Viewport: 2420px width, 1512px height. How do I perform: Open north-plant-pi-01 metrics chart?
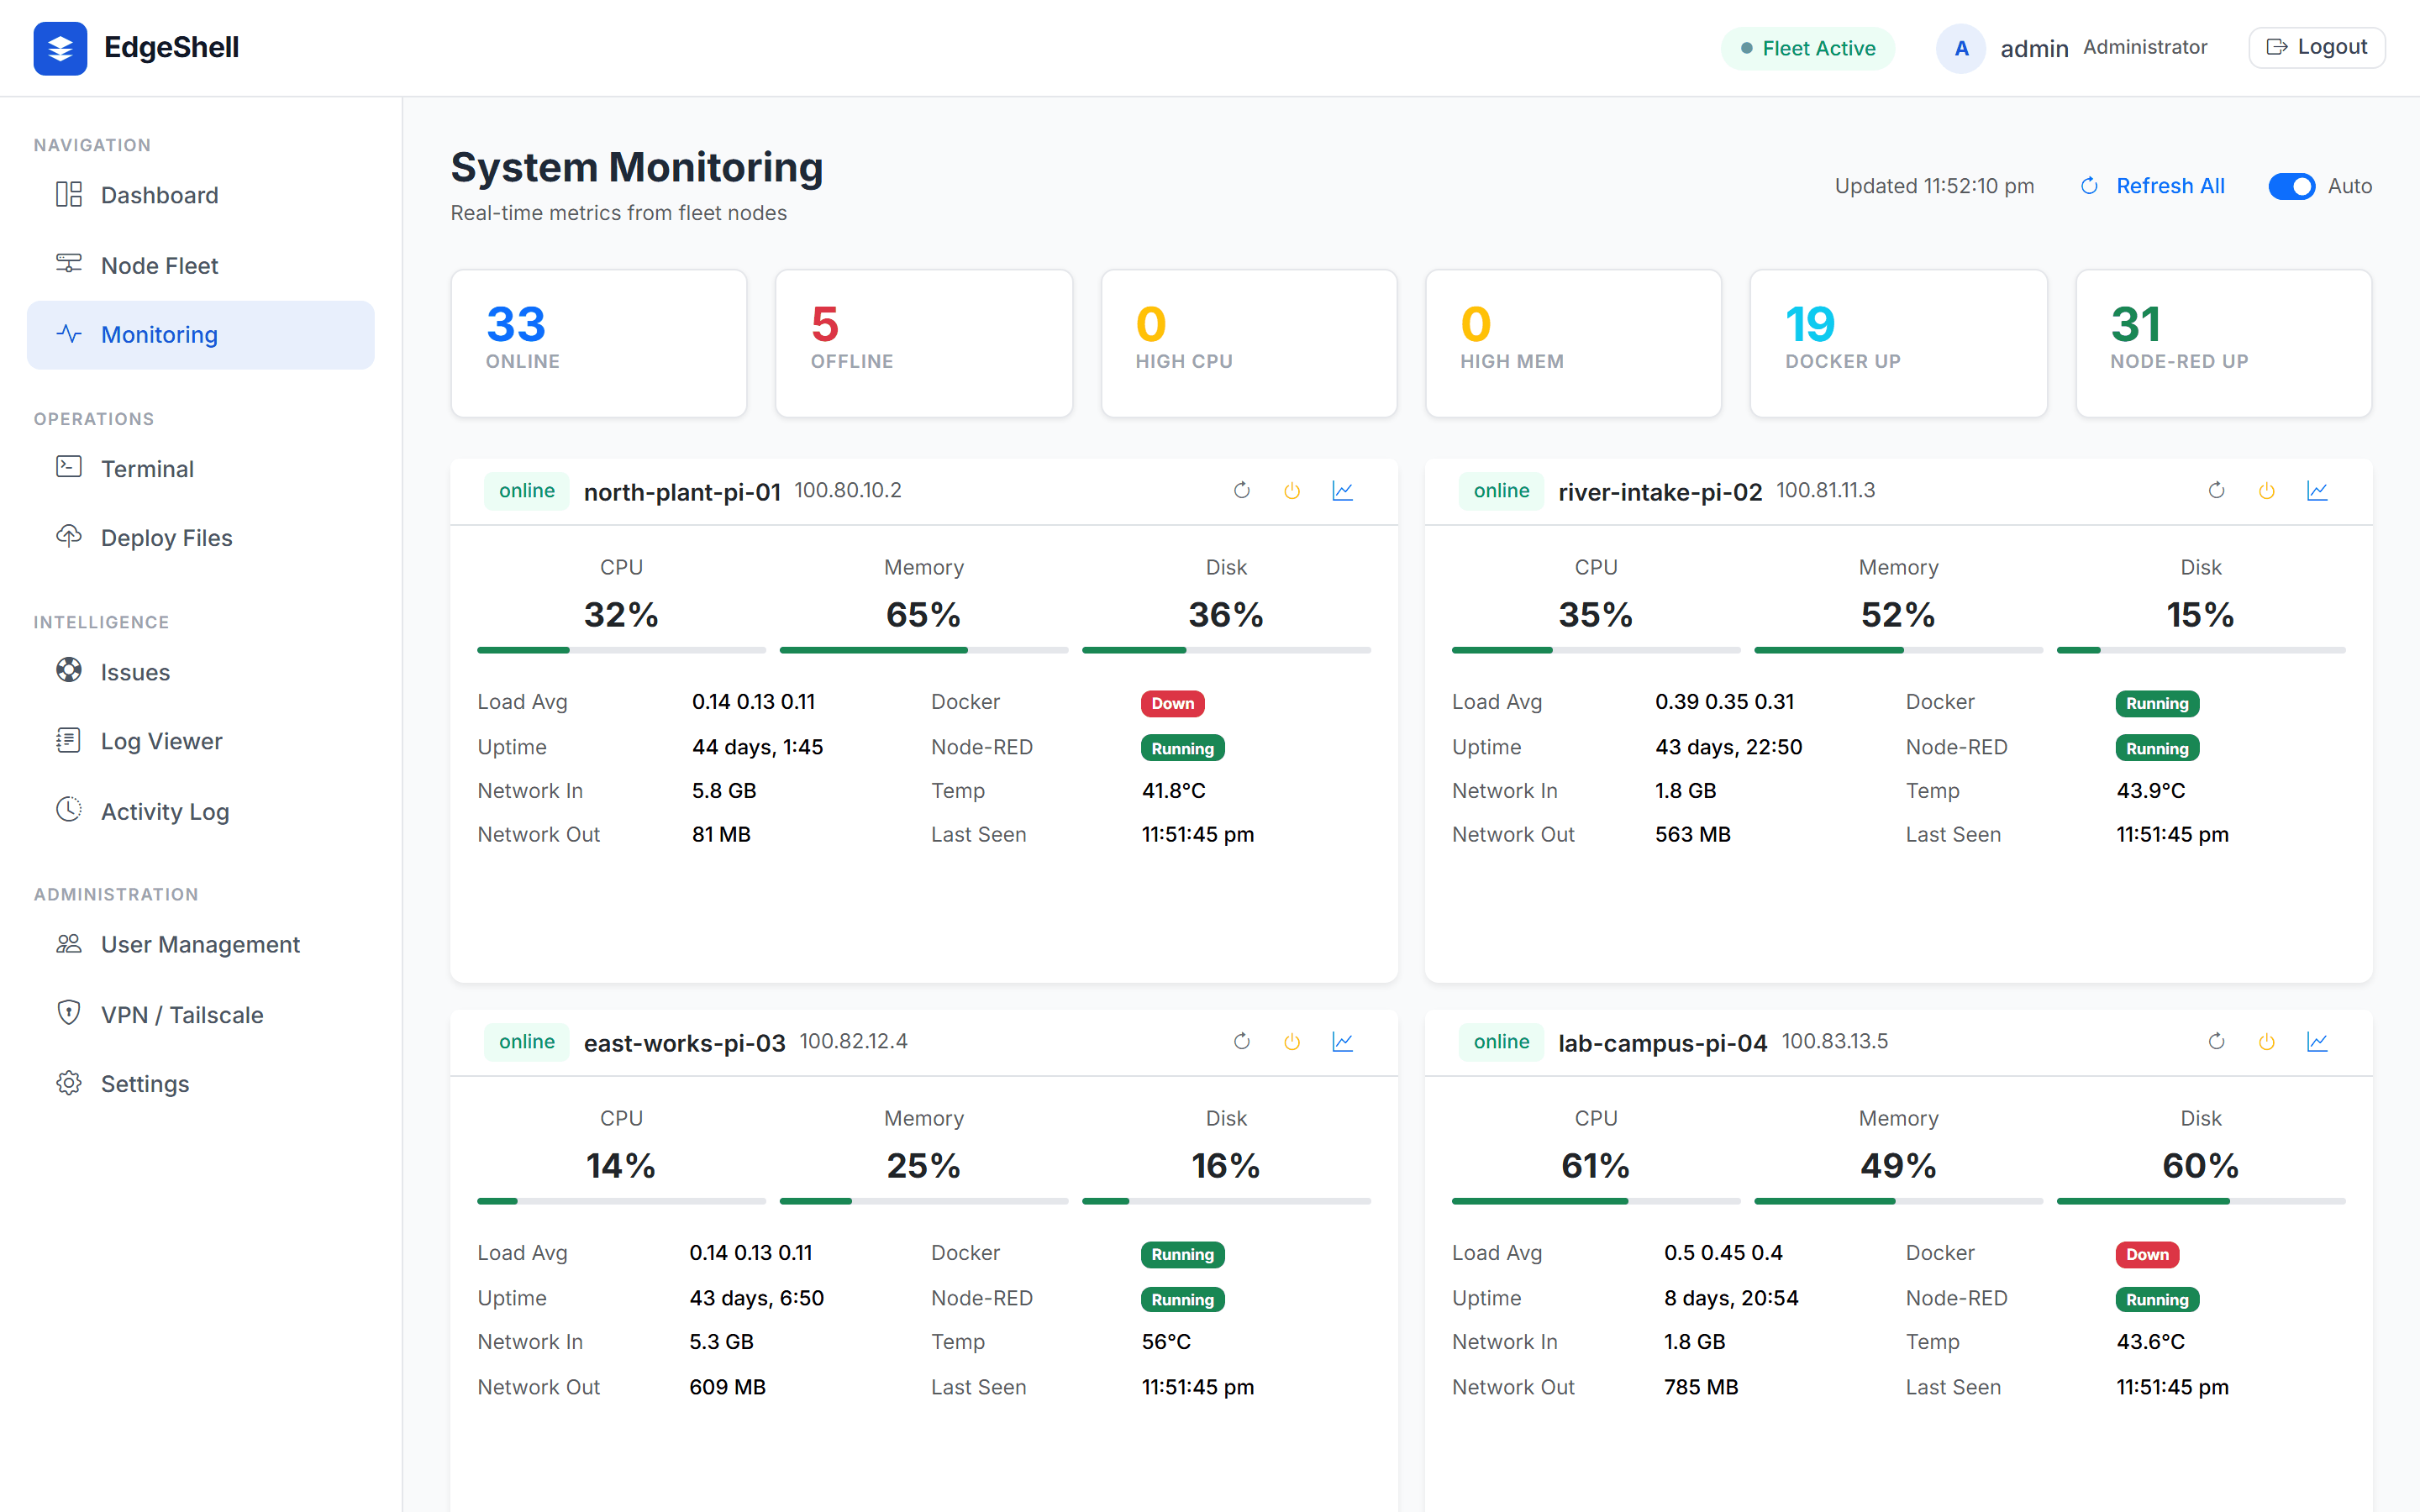tap(1342, 490)
